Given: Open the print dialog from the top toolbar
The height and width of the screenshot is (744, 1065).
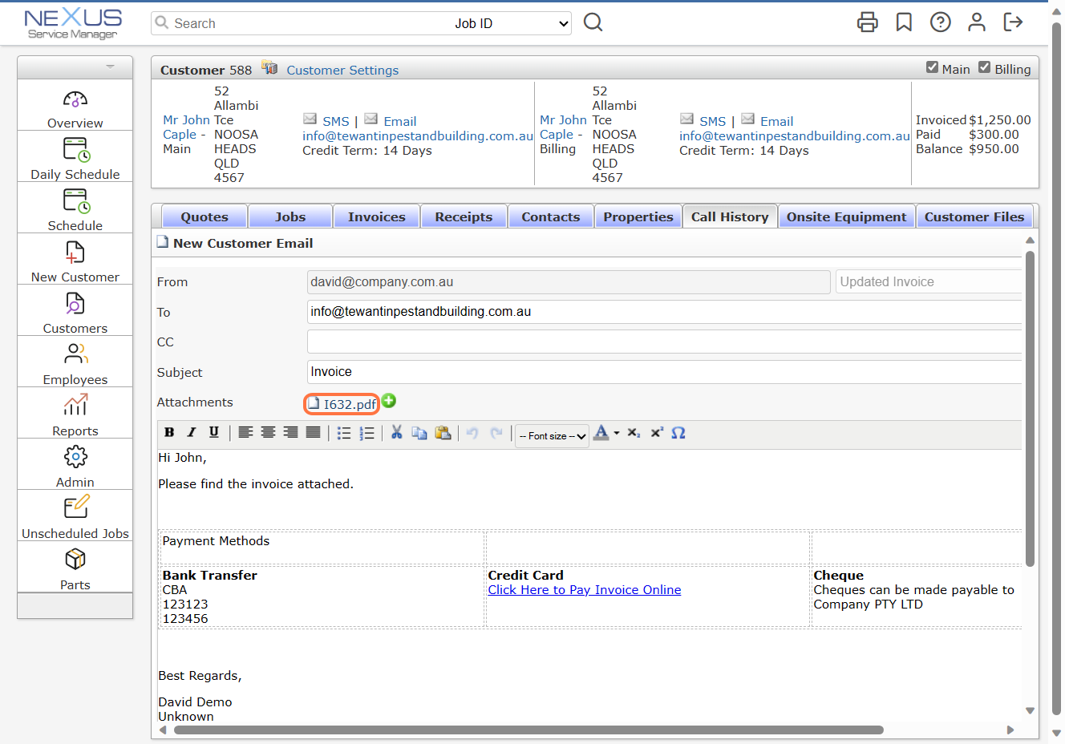Looking at the screenshot, I should click(868, 22).
